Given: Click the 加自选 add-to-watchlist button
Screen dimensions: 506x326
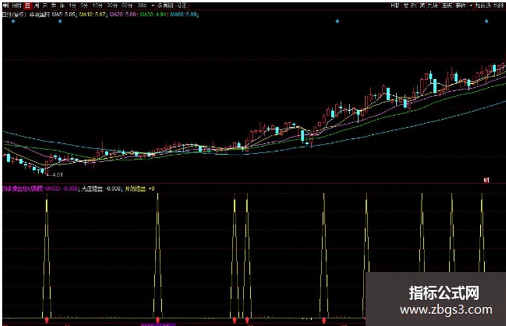Looking at the screenshot, I should coord(483,5).
